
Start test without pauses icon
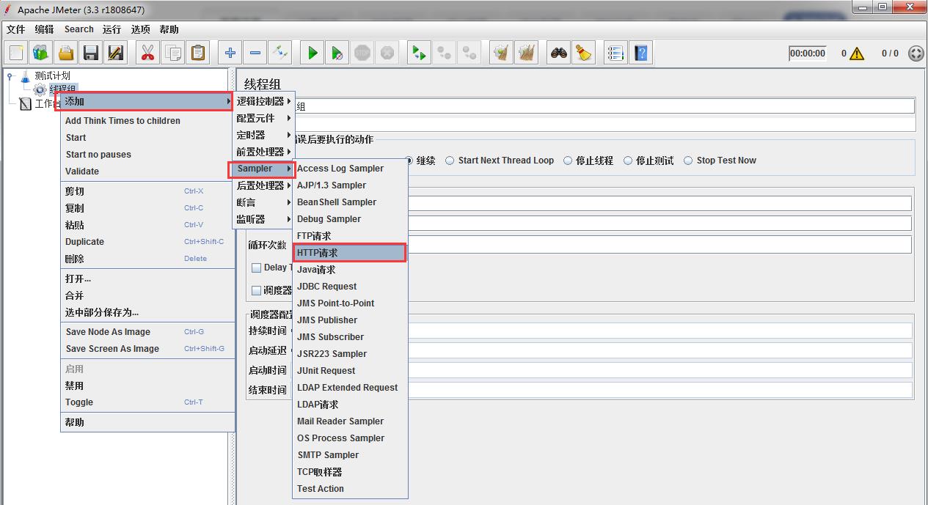point(337,53)
